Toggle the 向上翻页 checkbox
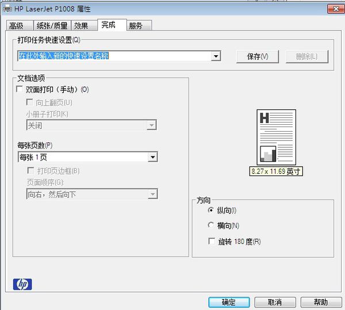The width and height of the screenshot is (345, 310). coord(29,102)
